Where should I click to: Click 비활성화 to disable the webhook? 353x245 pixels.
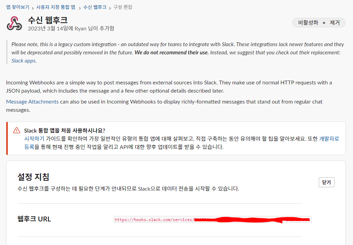tap(308, 23)
